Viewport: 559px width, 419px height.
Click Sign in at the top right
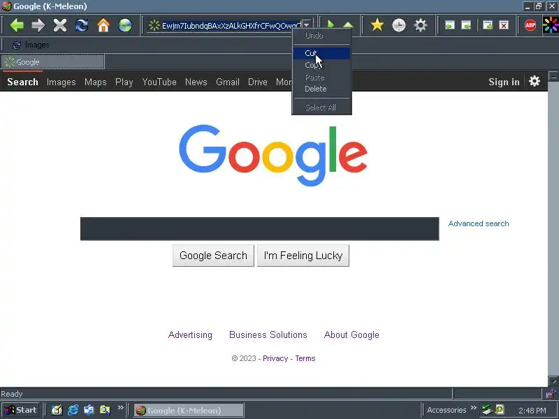point(504,82)
